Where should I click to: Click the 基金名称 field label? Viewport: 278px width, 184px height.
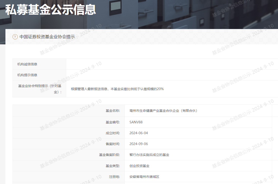(113, 111)
